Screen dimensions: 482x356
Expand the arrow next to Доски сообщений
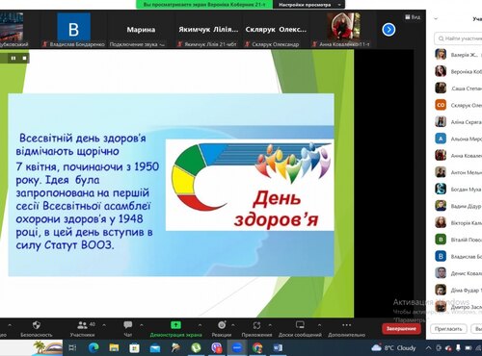tap(319, 325)
